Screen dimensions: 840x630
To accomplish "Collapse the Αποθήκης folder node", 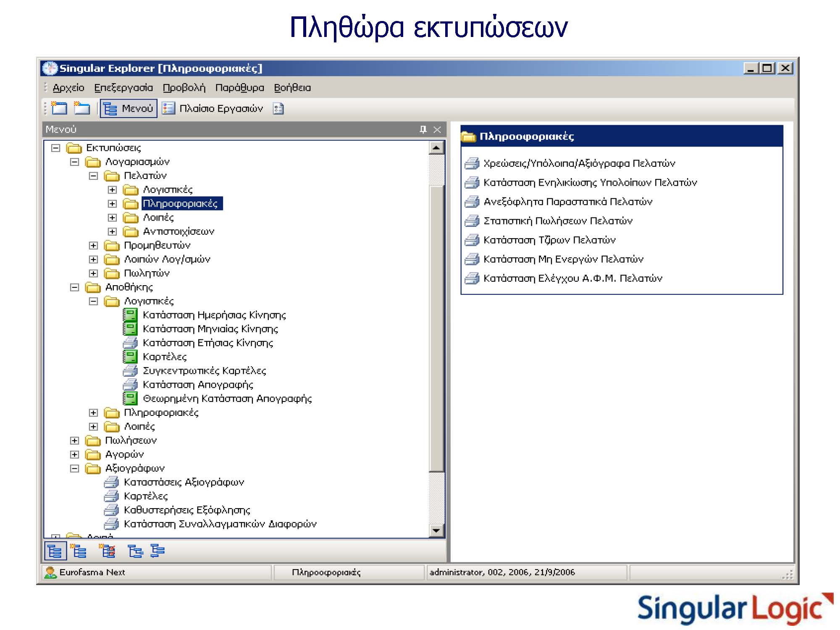I will tap(74, 287).
